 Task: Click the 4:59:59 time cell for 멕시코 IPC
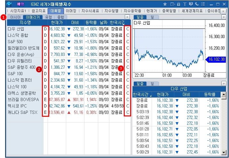(x=117, y=106)
